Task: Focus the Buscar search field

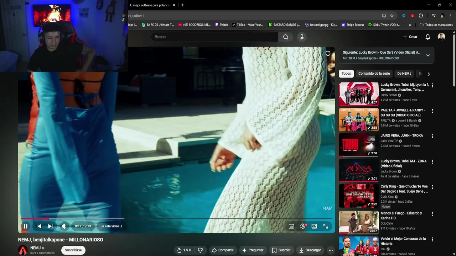Action: click(x=214, y=37)
